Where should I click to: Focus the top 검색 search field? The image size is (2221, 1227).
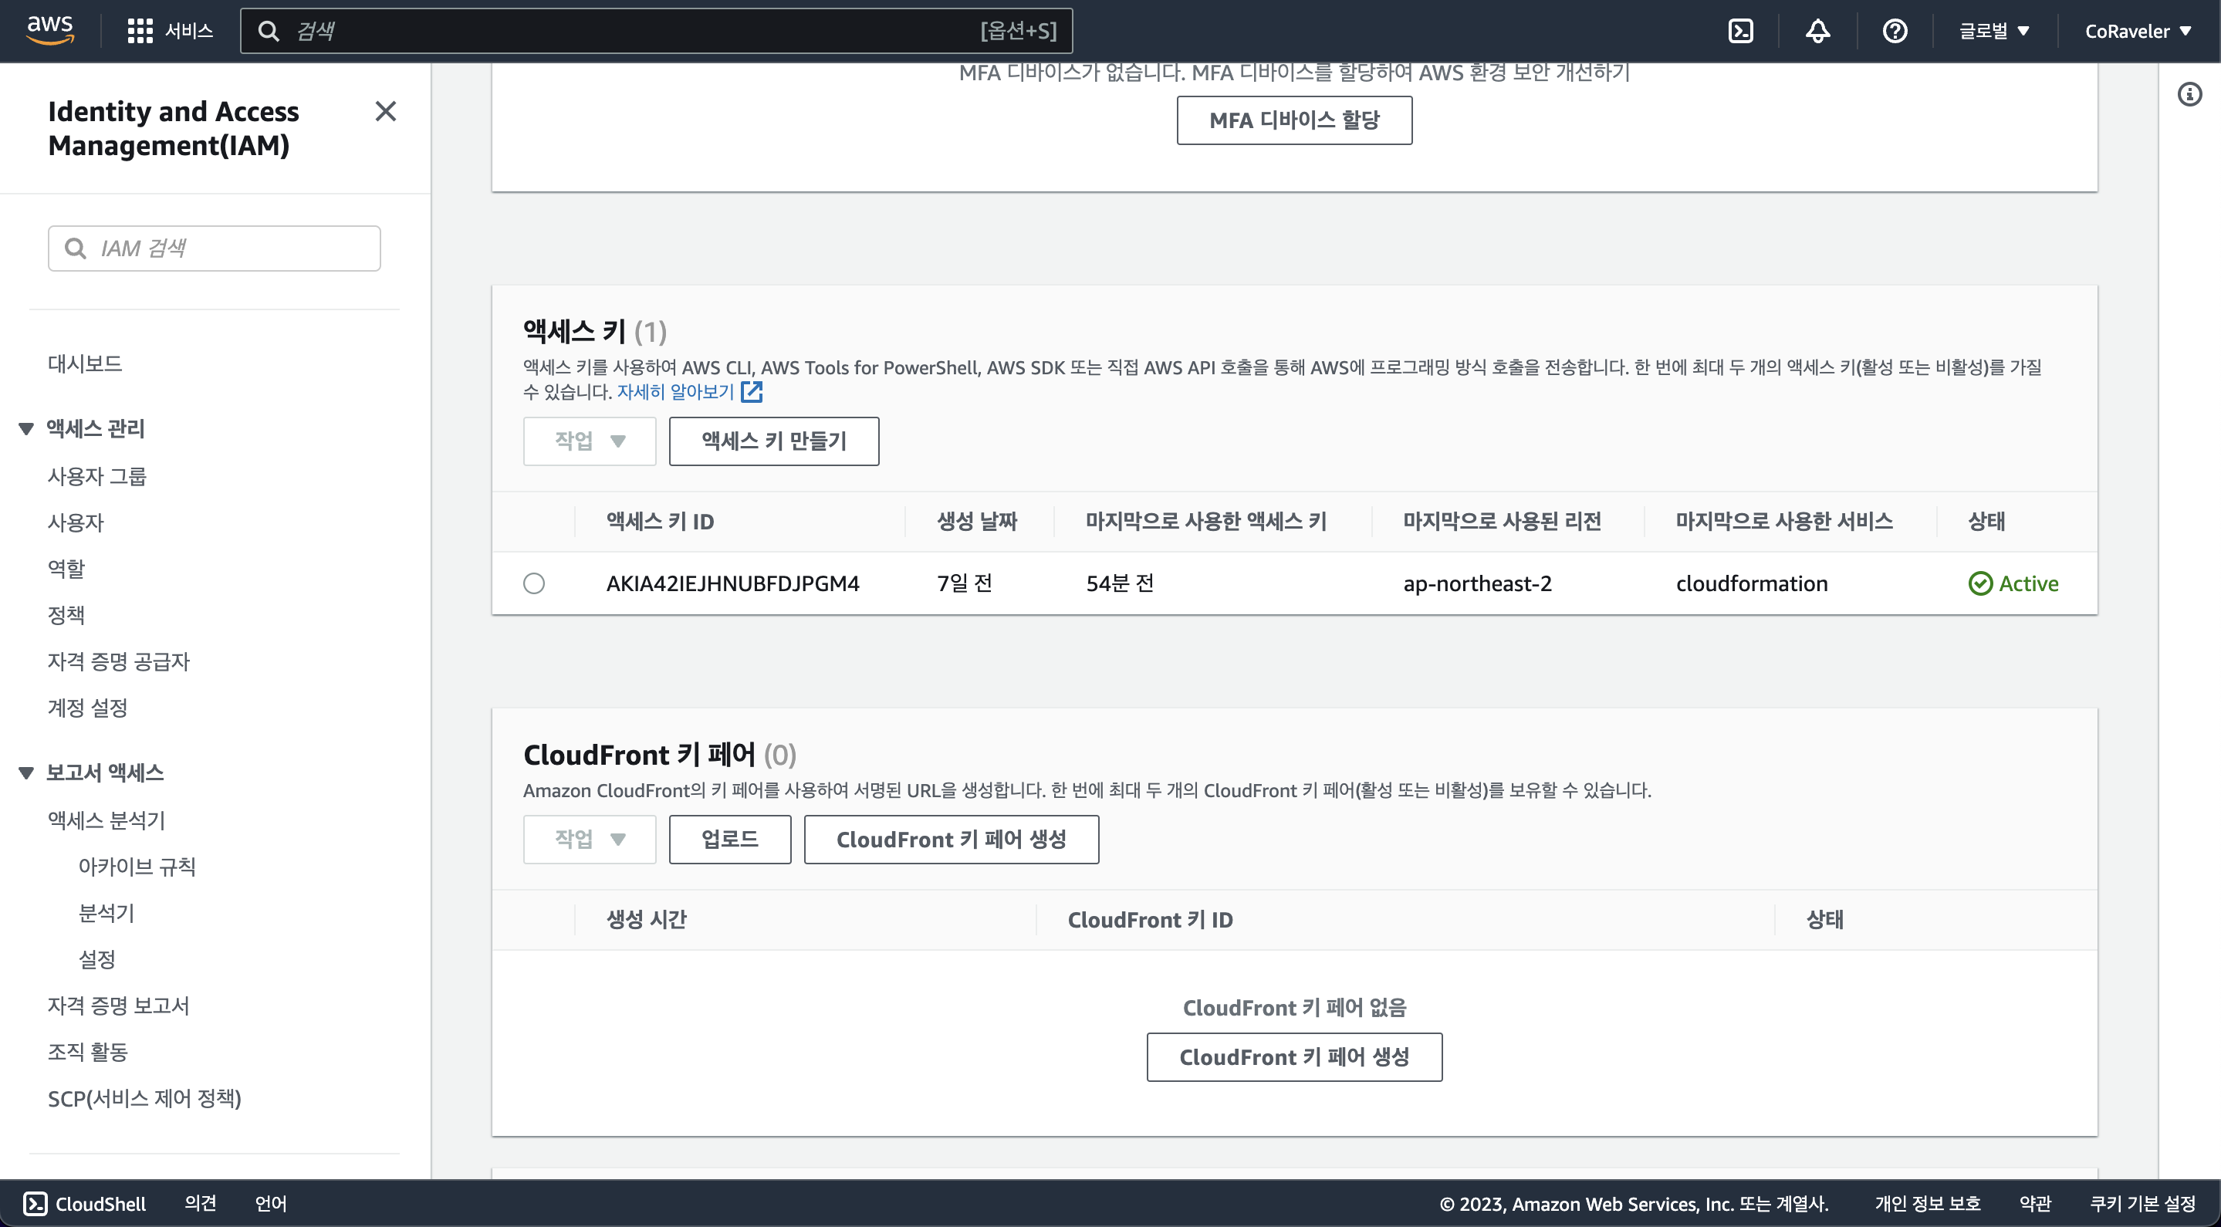tap(656, 31)
